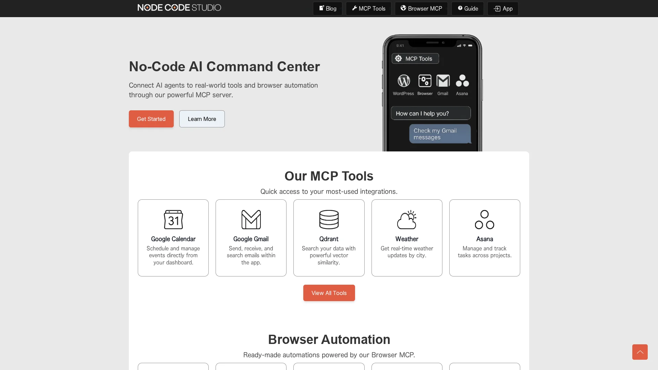Click the 'No-Code AI Command Center' heading
Image resolution: width=658 pixels, height=370 pixels.
[224, 66]
